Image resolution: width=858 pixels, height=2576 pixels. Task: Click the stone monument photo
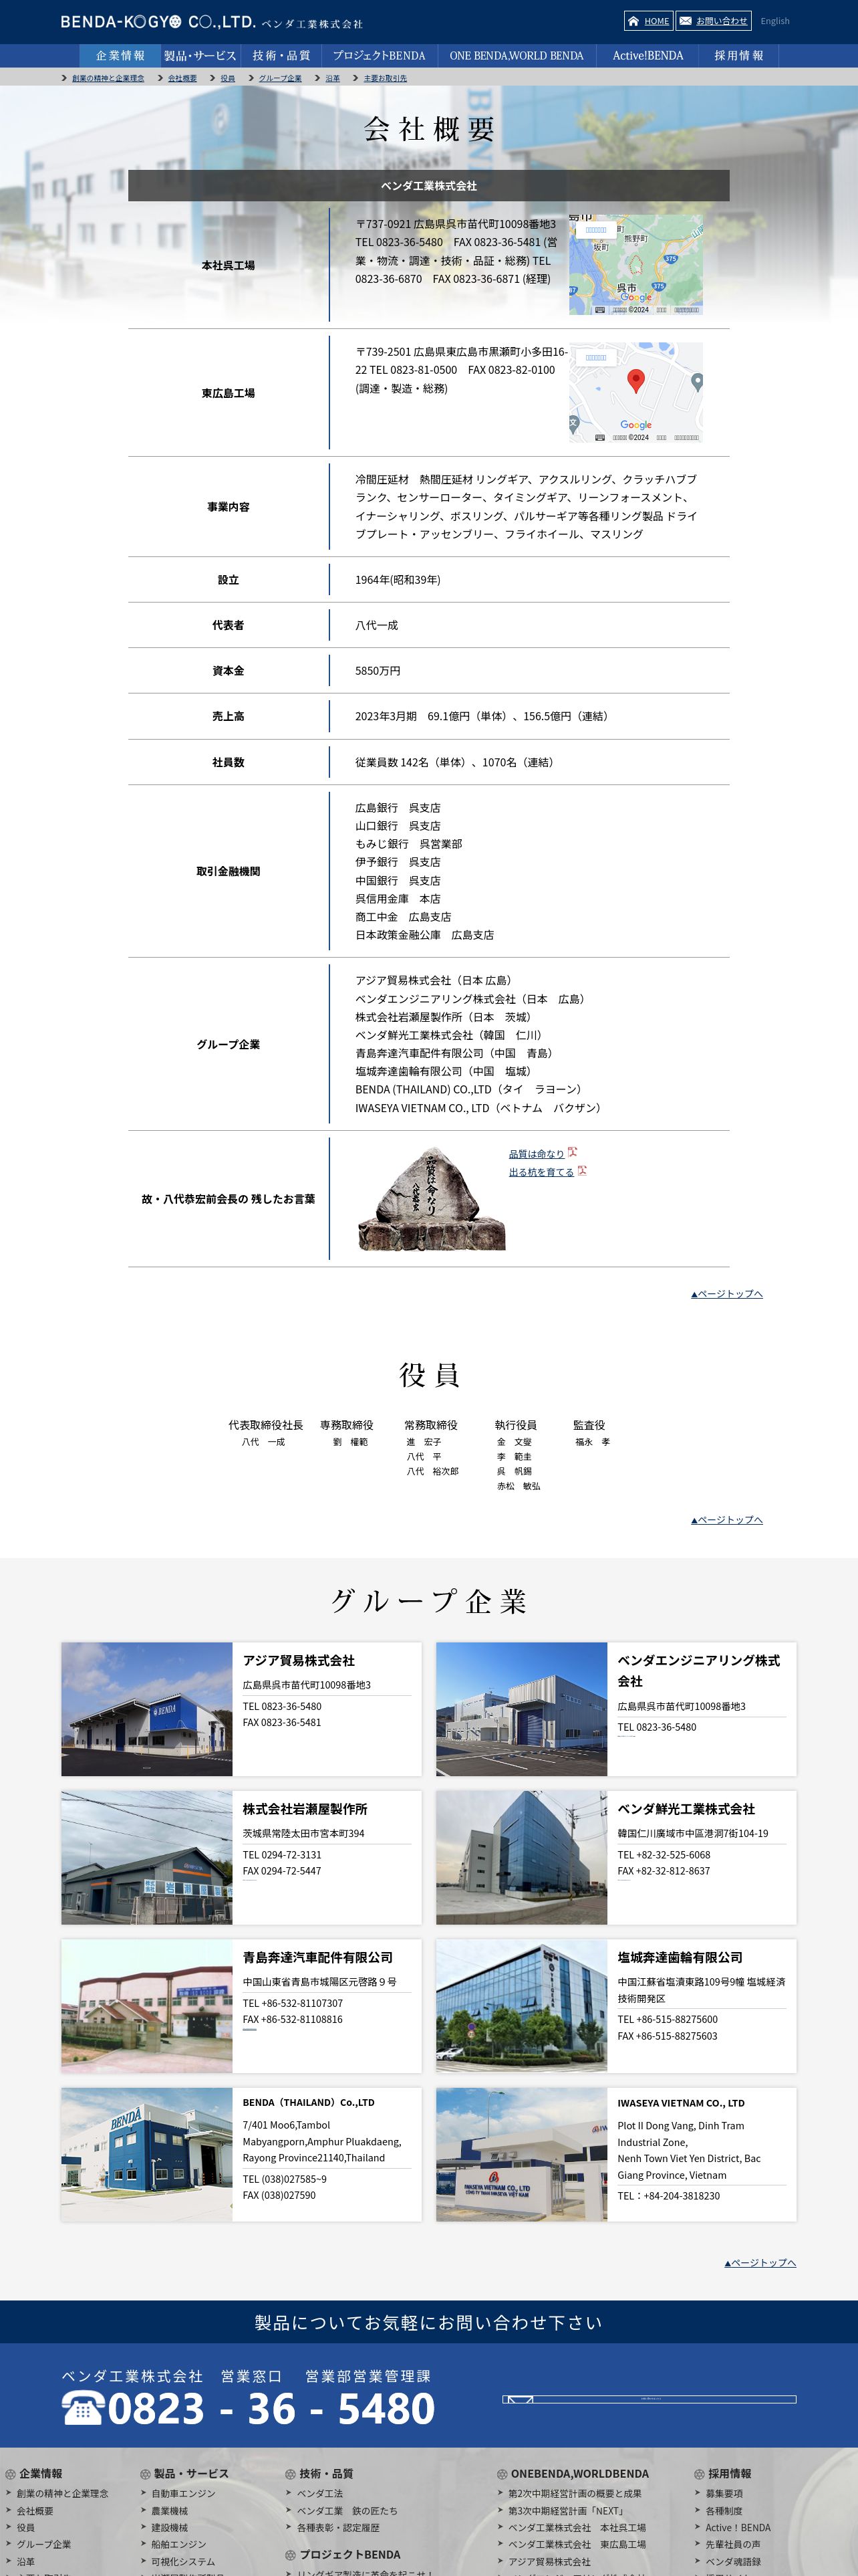coord(432,1198)
